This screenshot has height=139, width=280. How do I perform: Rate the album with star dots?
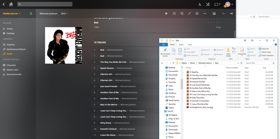tap(214, 23)
